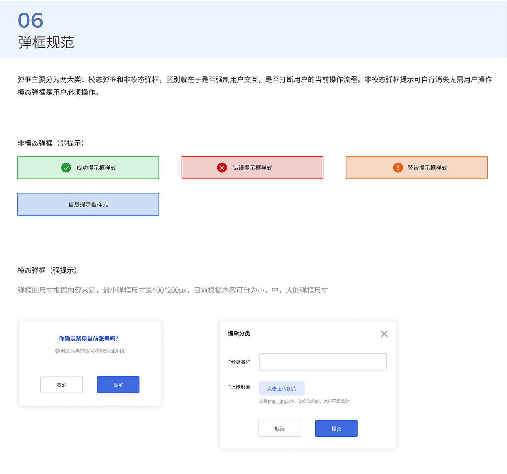
Task: Click the 点击上传图片 upload button
Action: pyautogui.click(x=282, y=388)
